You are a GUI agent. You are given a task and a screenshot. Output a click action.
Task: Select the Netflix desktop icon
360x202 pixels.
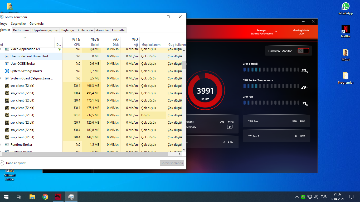coord(346,32)
